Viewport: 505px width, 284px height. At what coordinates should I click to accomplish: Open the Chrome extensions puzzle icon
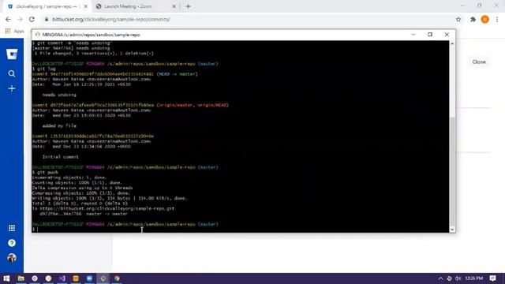[x=473, y=19]
